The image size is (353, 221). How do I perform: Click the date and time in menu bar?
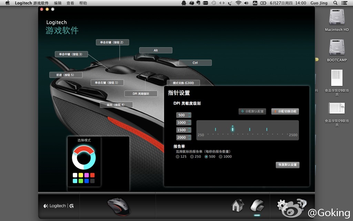point(288,3)
